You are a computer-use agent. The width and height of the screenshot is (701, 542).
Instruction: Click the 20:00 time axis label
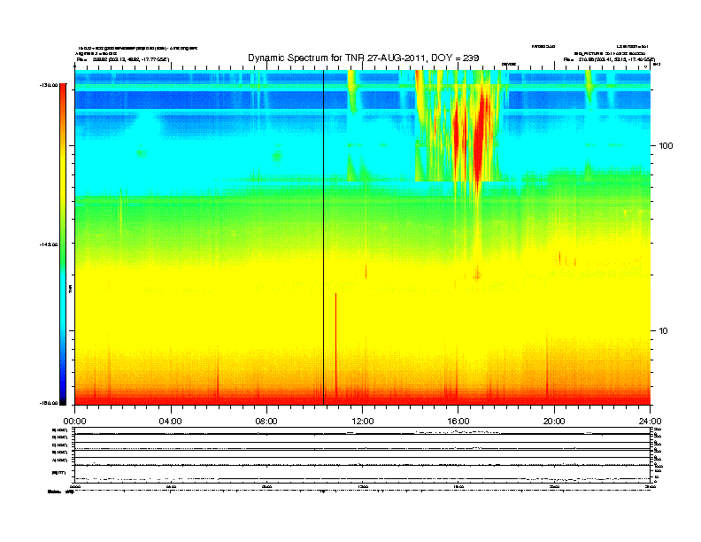click(x=554, y=422)
